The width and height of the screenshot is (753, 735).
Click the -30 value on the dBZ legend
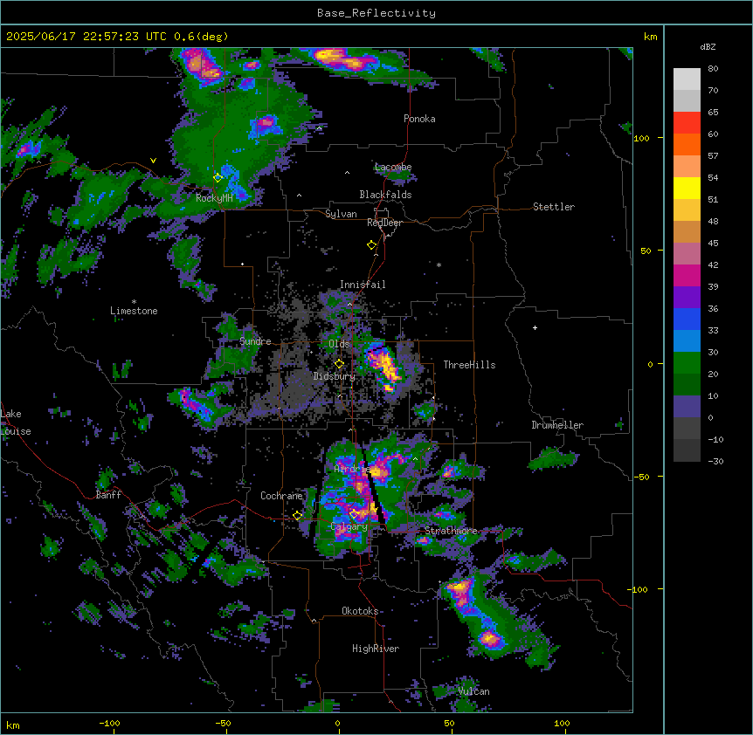(x=715, y=461)
